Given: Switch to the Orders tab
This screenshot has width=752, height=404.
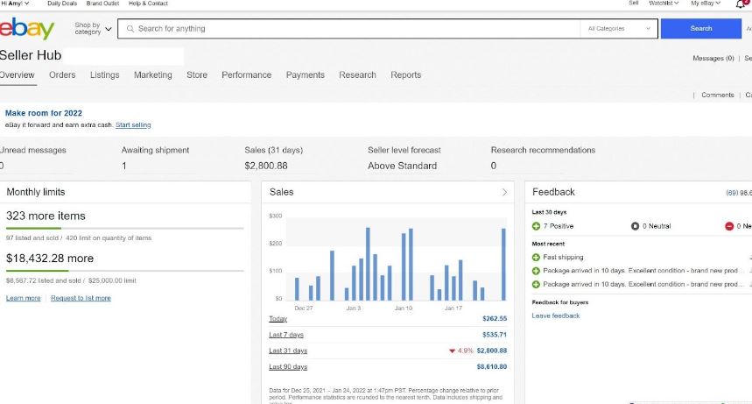Looking at the screenshot, I should pos(62,75).
